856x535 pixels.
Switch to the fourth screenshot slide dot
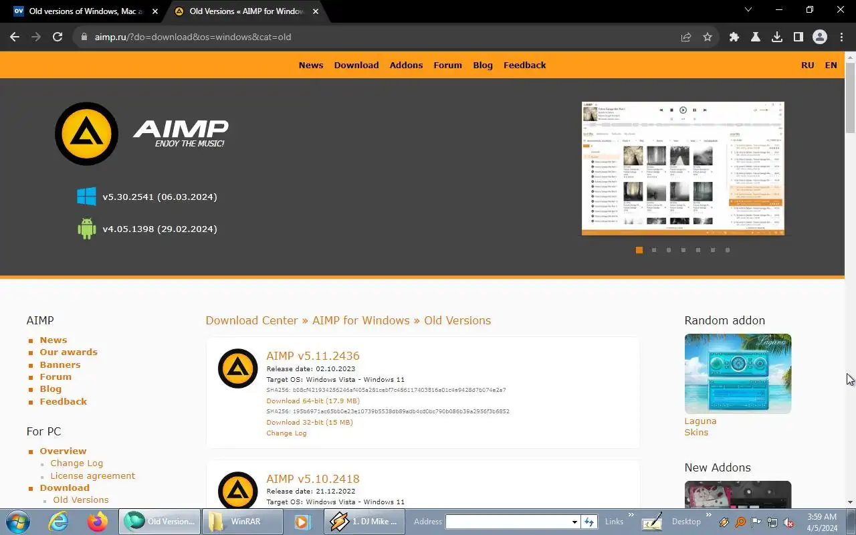click(683, 250)
